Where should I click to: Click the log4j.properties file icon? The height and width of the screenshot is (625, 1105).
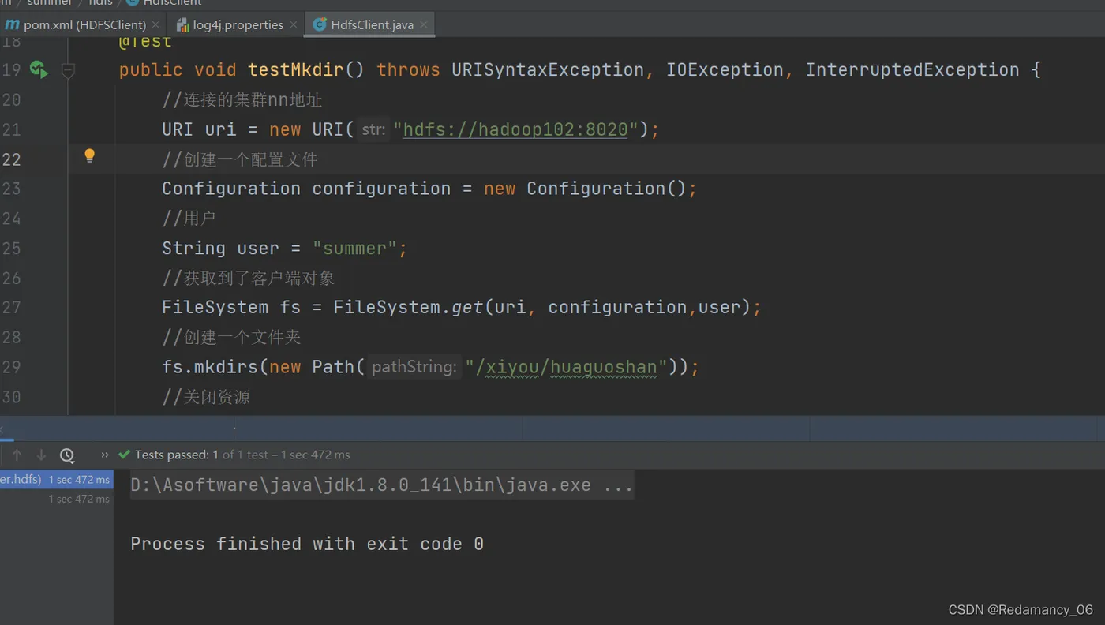point(182,24)
